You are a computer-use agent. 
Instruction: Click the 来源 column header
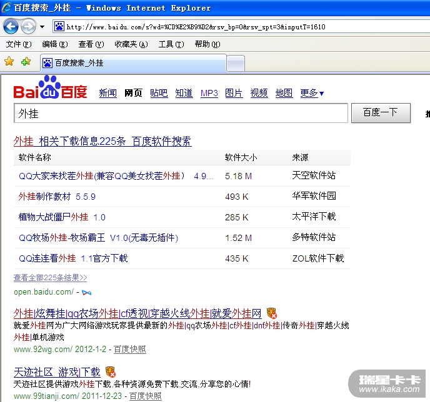click(300, 157)
